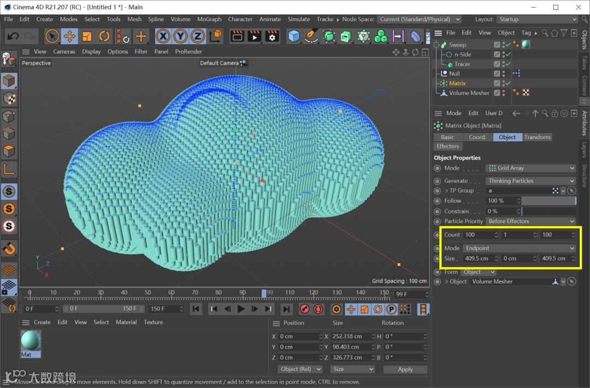Enable the magnet Snap icon in left sidebar
This screenshot has height=388, width=590.
(x=9, y=249)
